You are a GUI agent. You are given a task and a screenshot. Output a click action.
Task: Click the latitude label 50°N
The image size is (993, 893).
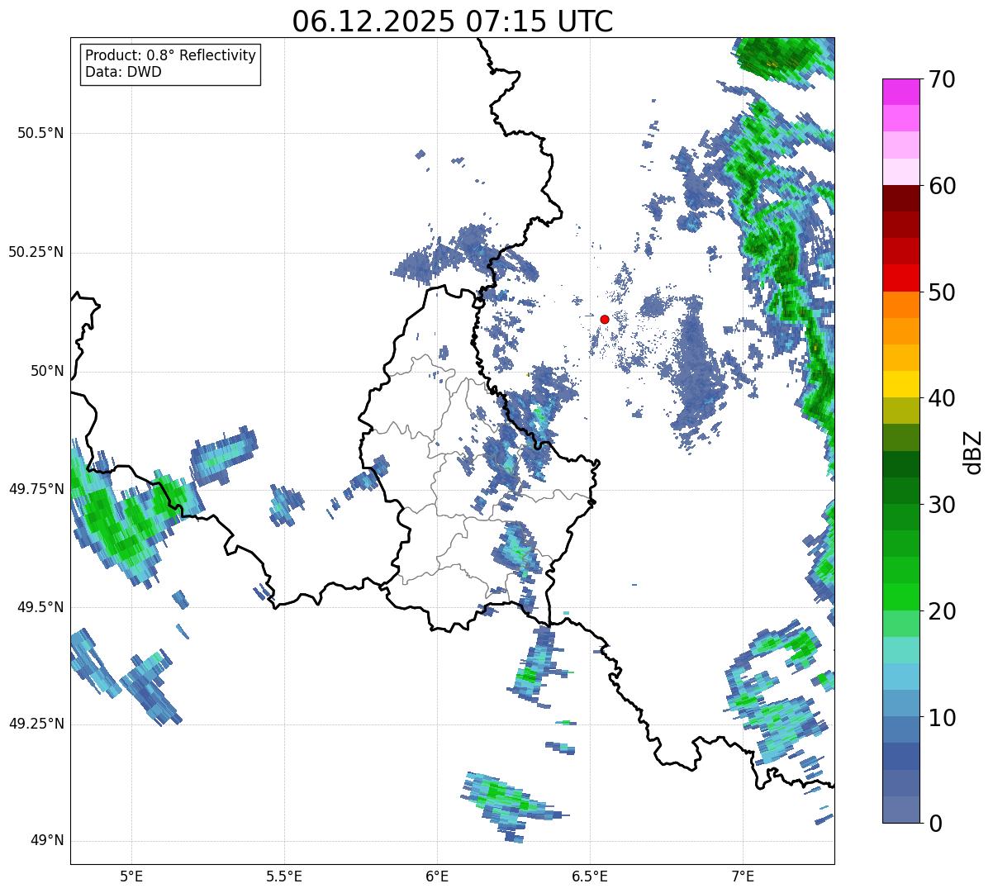click(47, 371)
